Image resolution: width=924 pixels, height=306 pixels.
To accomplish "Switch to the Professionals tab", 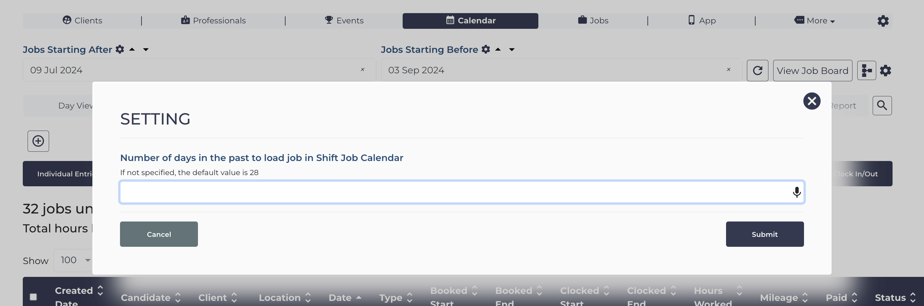I will (x=213, y=21).
